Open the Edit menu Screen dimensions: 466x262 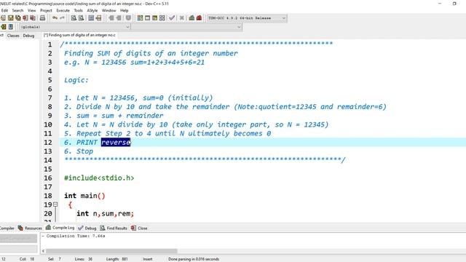(4, 10)
